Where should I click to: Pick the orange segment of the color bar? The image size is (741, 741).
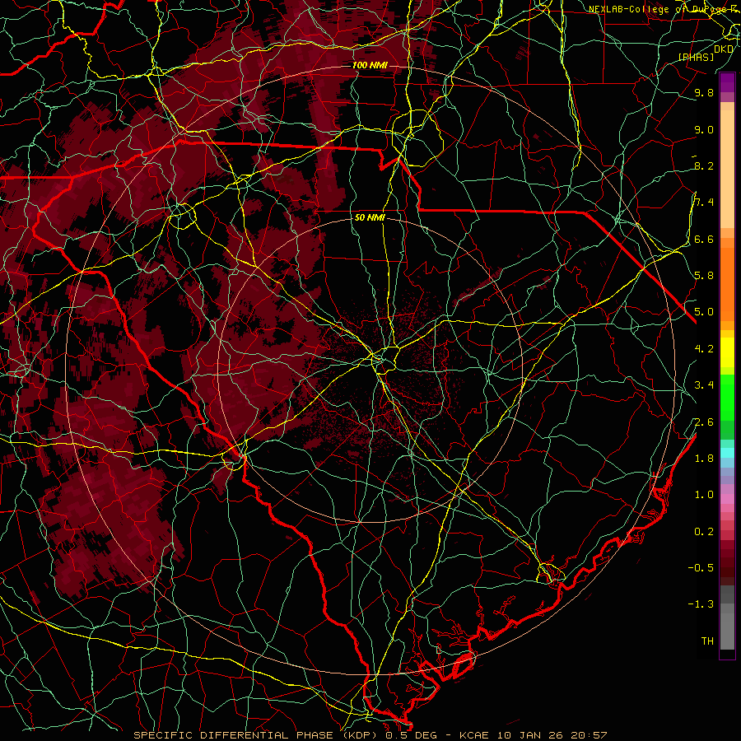coord(727,283)
